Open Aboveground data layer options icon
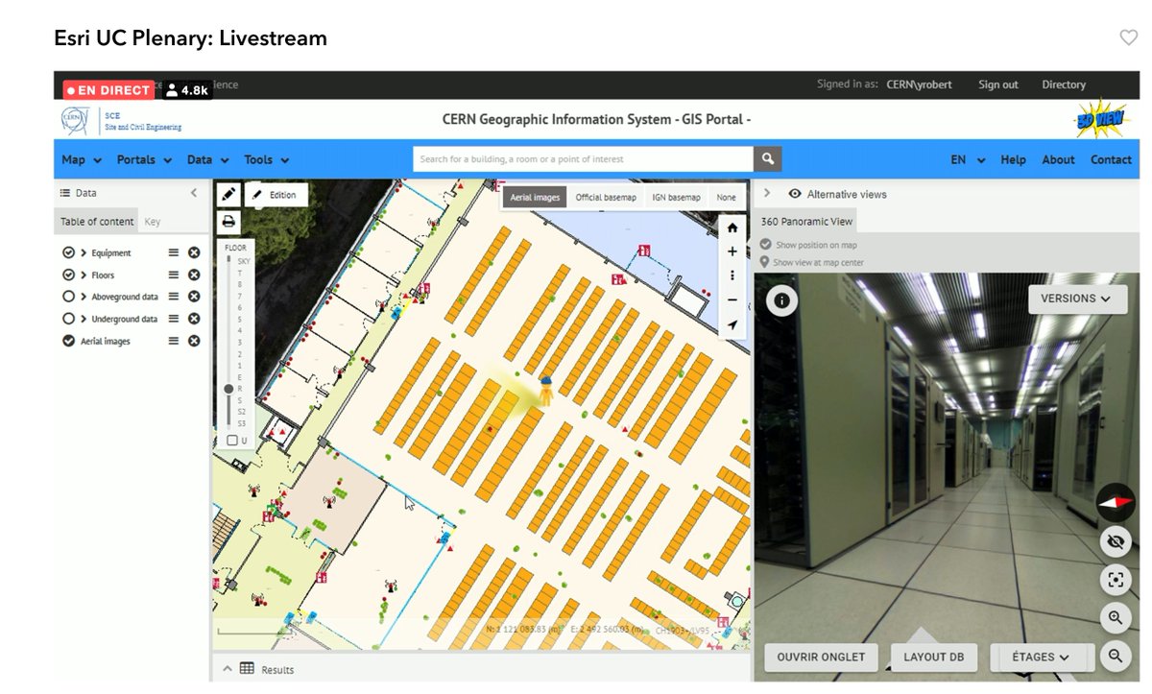The image size is (1152, 694). [x=174, y=297]
